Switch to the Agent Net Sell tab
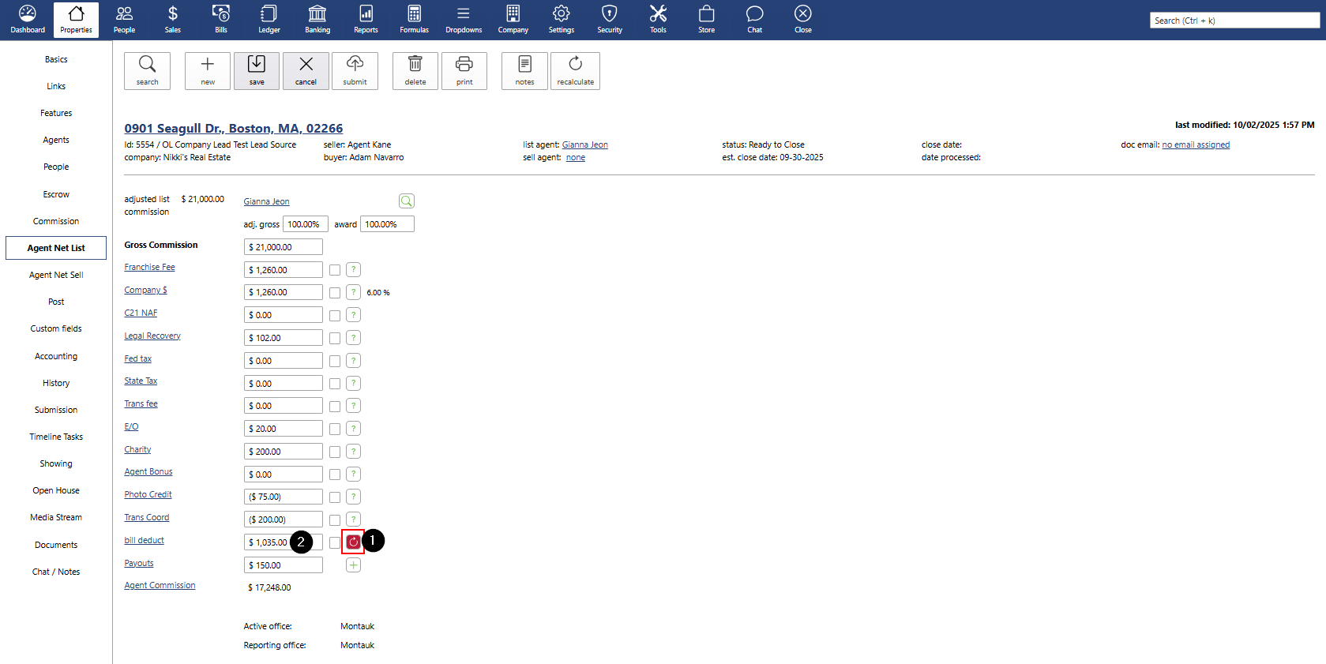1326x664 pixels. 56,275
